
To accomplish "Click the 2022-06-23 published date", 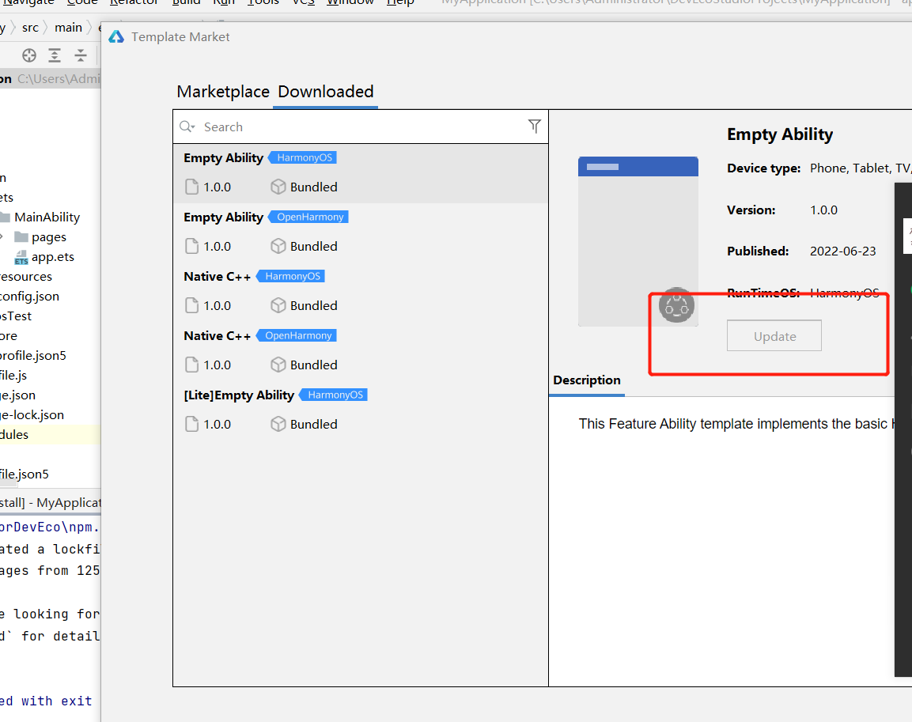I will tap(842, 251).
